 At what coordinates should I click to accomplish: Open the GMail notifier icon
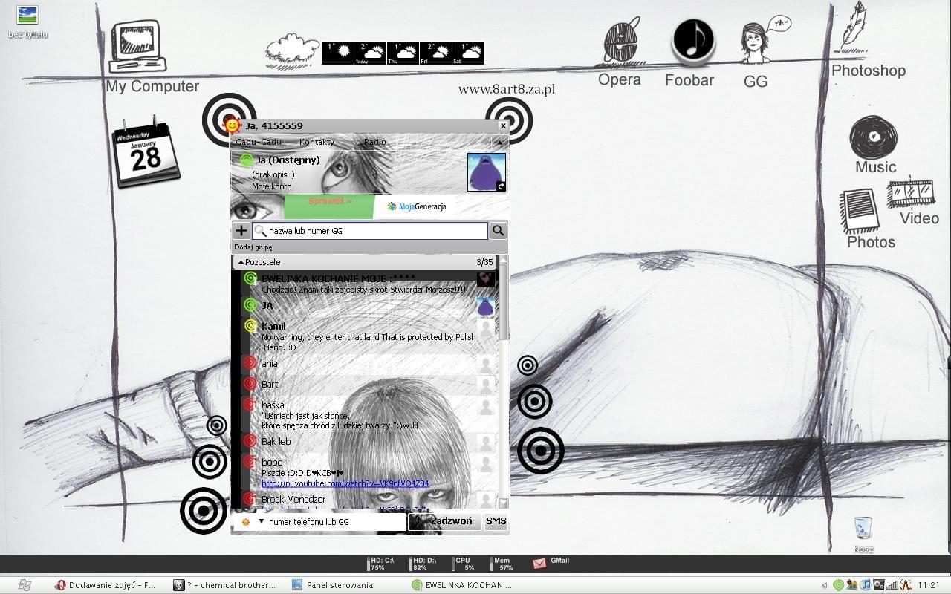(x=540, y=564)
